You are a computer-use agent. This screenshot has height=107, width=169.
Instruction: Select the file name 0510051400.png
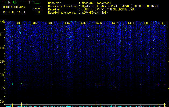tap(14, 7)
